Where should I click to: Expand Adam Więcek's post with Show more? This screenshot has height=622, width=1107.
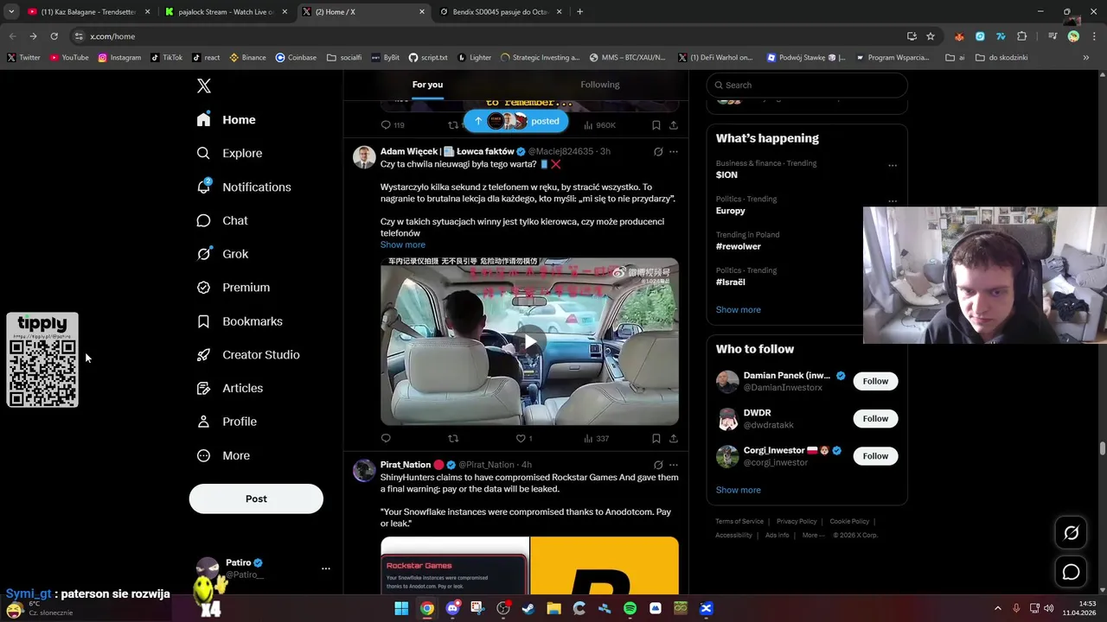coord(403,244)
